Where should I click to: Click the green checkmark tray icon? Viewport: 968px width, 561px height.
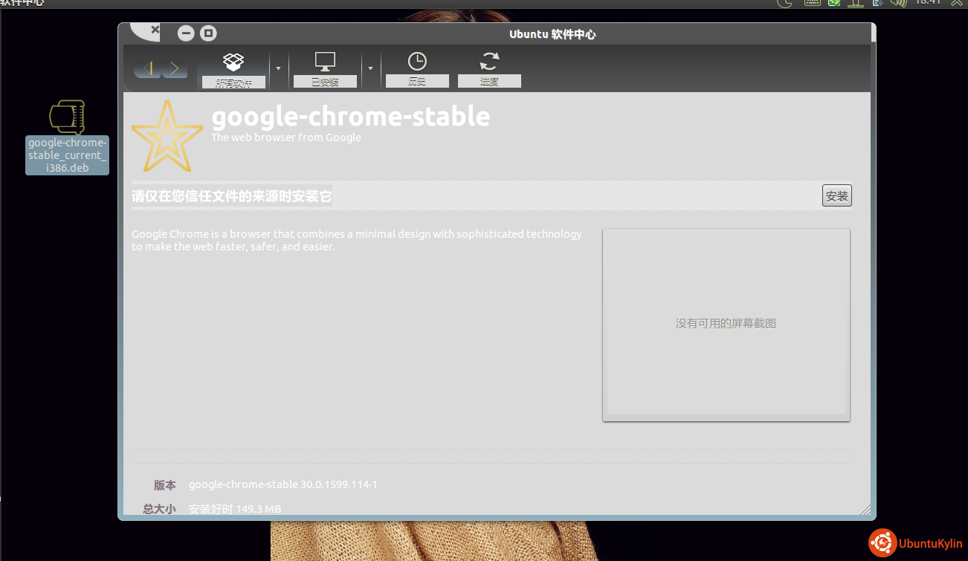point(834,2)
